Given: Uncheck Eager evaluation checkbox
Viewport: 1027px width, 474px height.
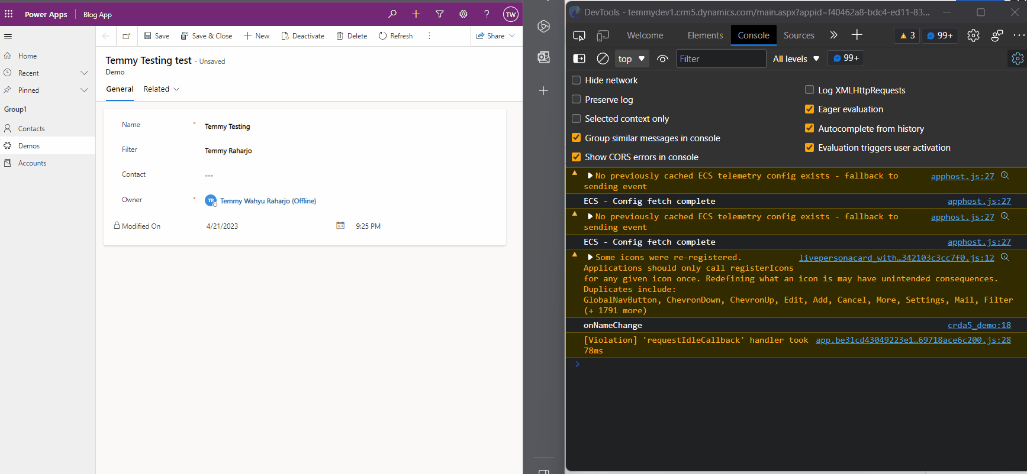Looking at the screenshot, I should point(809,109).
